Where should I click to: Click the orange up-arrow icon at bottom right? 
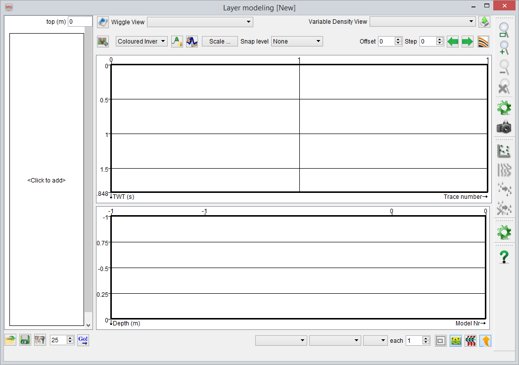[485, 341]
